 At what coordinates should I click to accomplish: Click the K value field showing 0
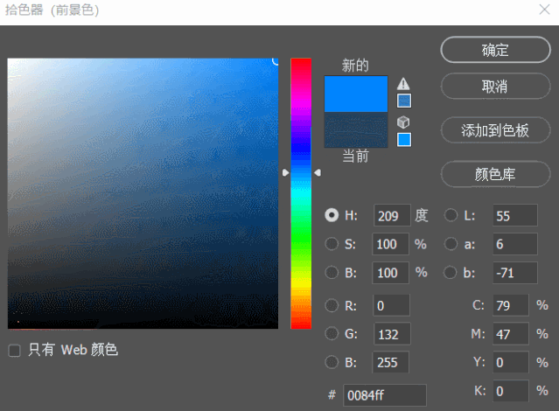click(x=511, y=391)
